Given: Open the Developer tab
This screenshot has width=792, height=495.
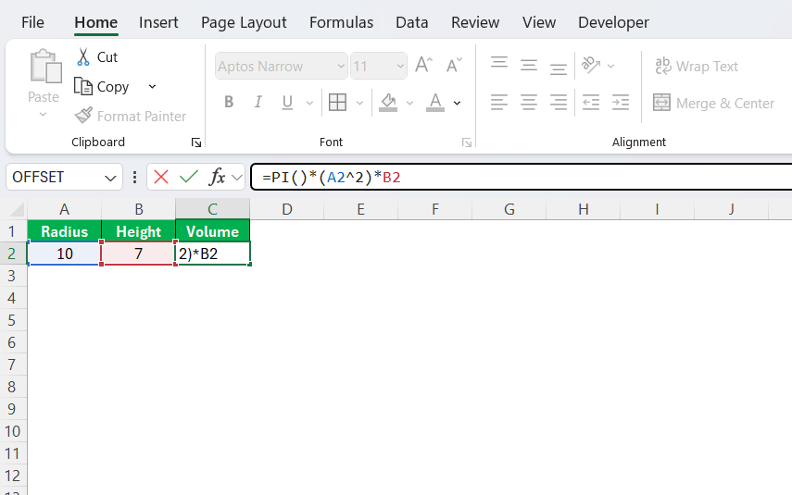Looking at the screenshot, I should click(x=614, y=22).
